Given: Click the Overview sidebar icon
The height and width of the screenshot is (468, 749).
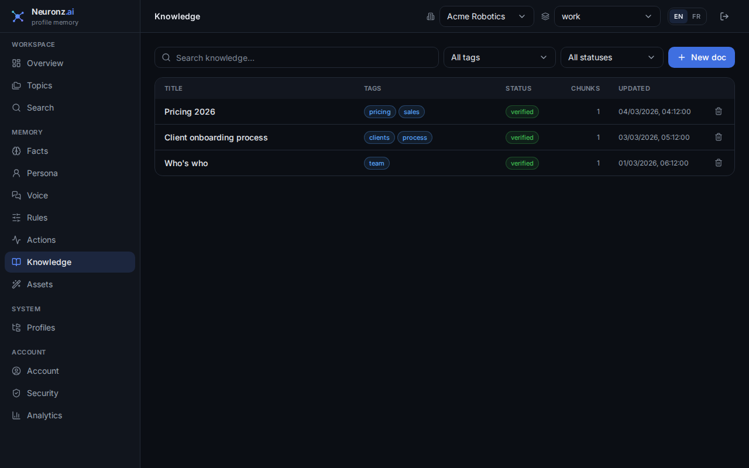Looking at the screenshot, I should click(x=16, y=63).
